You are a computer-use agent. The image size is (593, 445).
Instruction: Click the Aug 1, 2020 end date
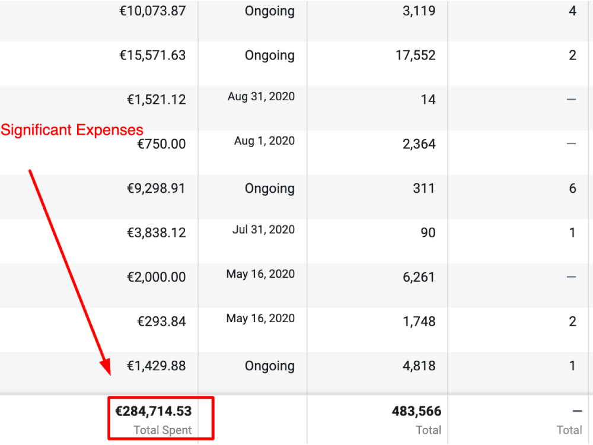click(264, 141)
